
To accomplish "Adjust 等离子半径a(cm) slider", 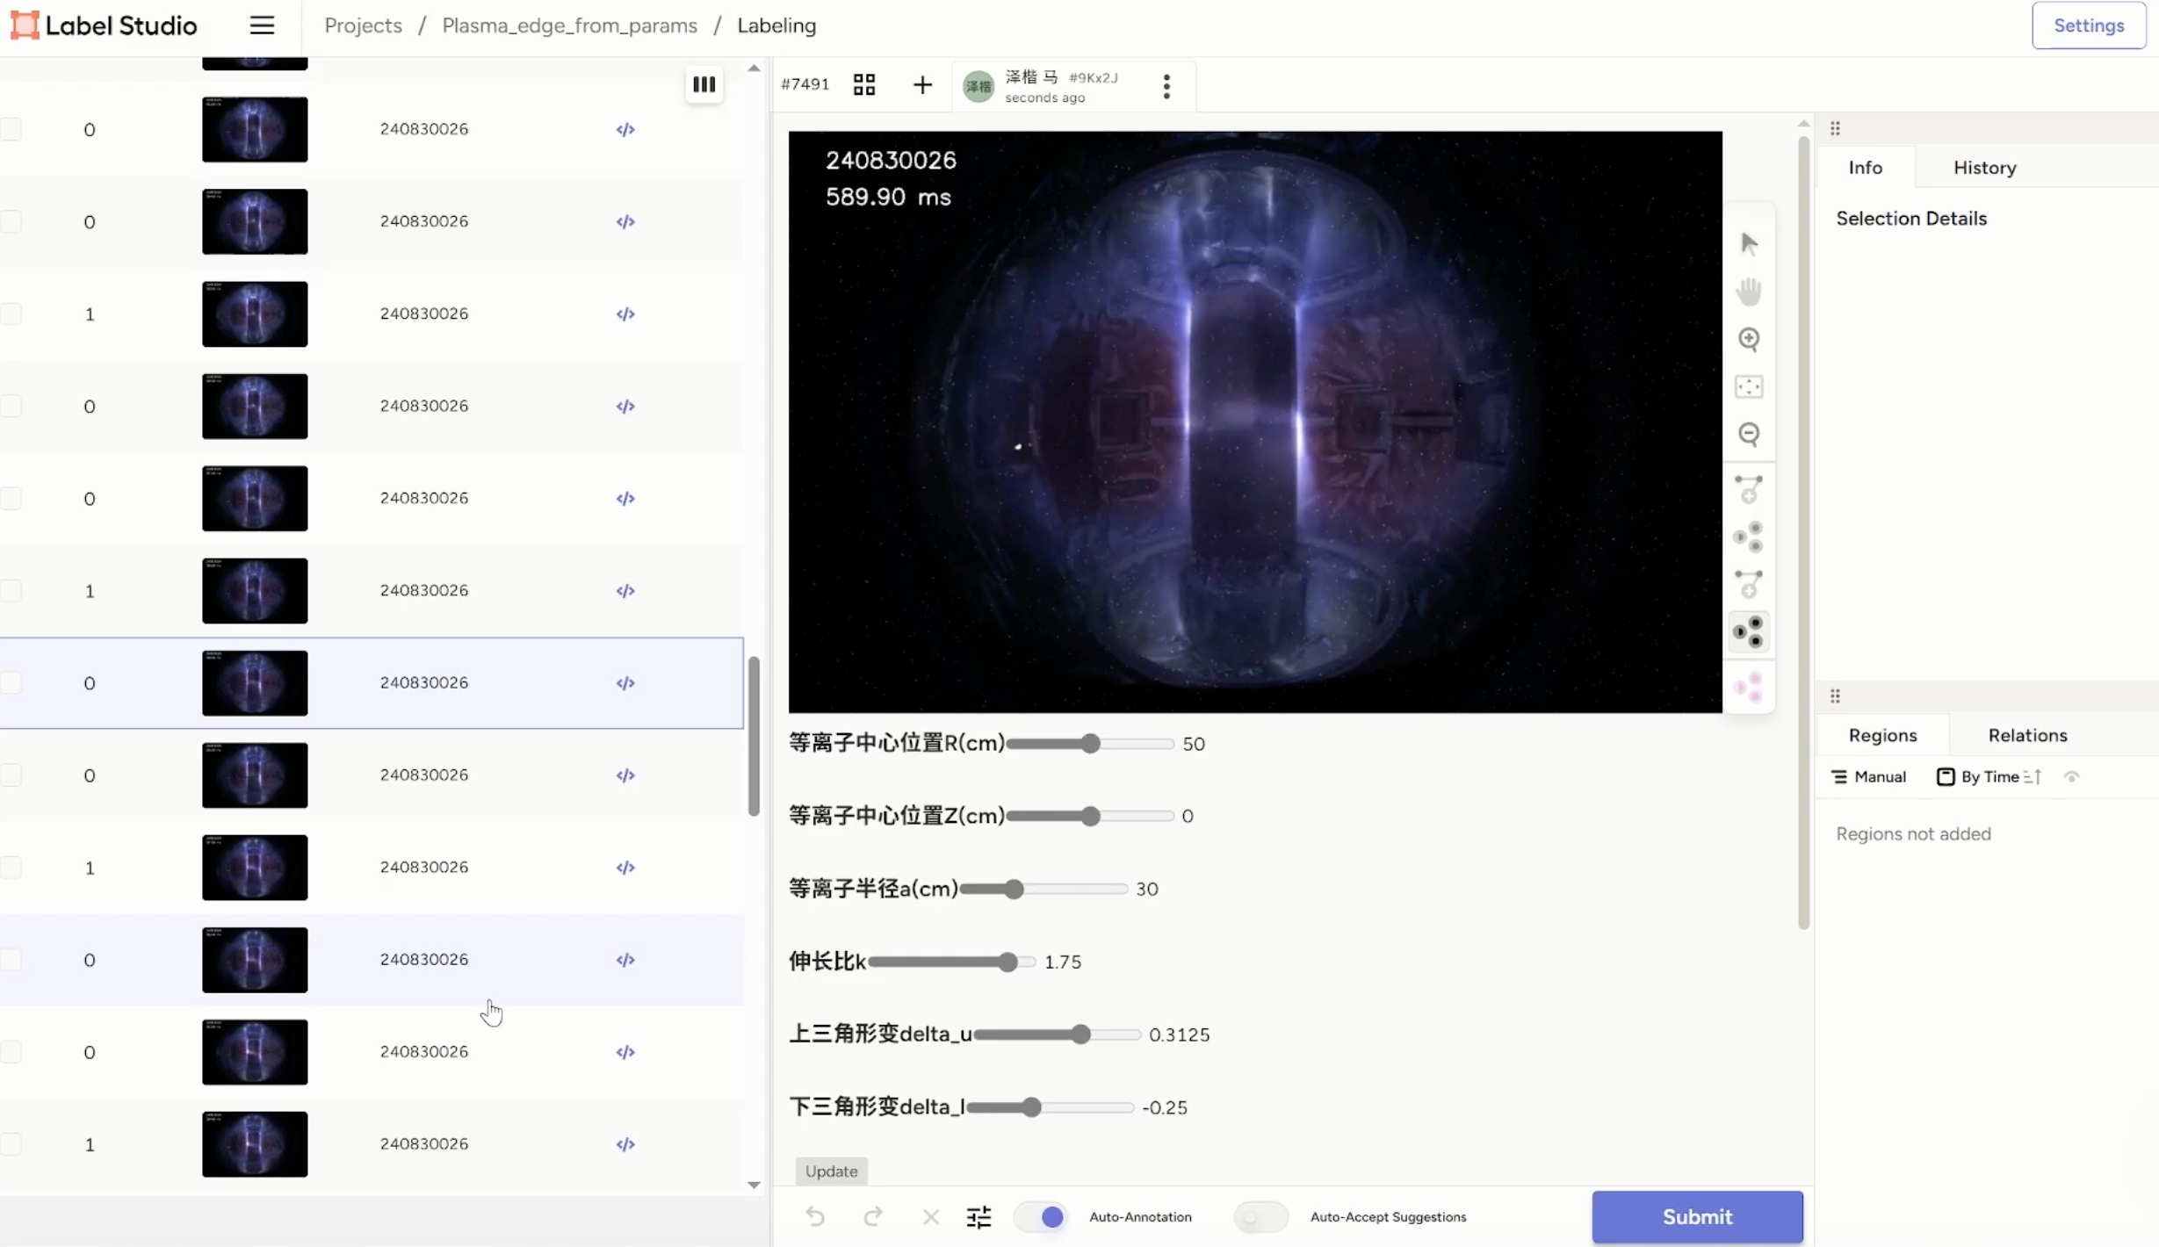I will pyautogui.click(x=1043, y=890).
